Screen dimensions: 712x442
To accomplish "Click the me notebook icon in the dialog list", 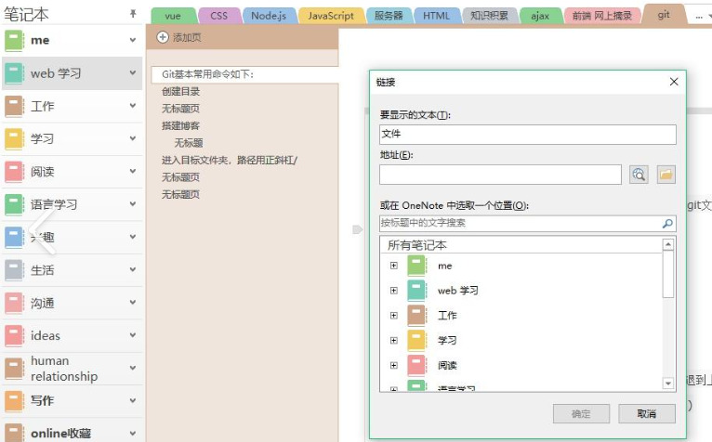I will (x=416, y=266).
